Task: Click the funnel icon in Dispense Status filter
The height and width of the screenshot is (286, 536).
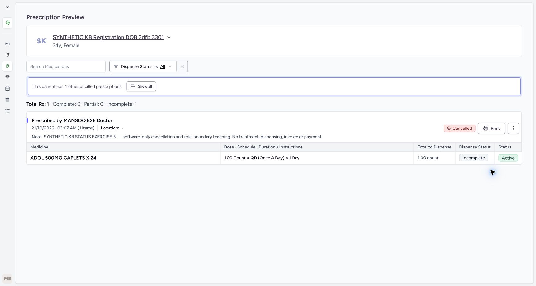Action: [116, 66]
